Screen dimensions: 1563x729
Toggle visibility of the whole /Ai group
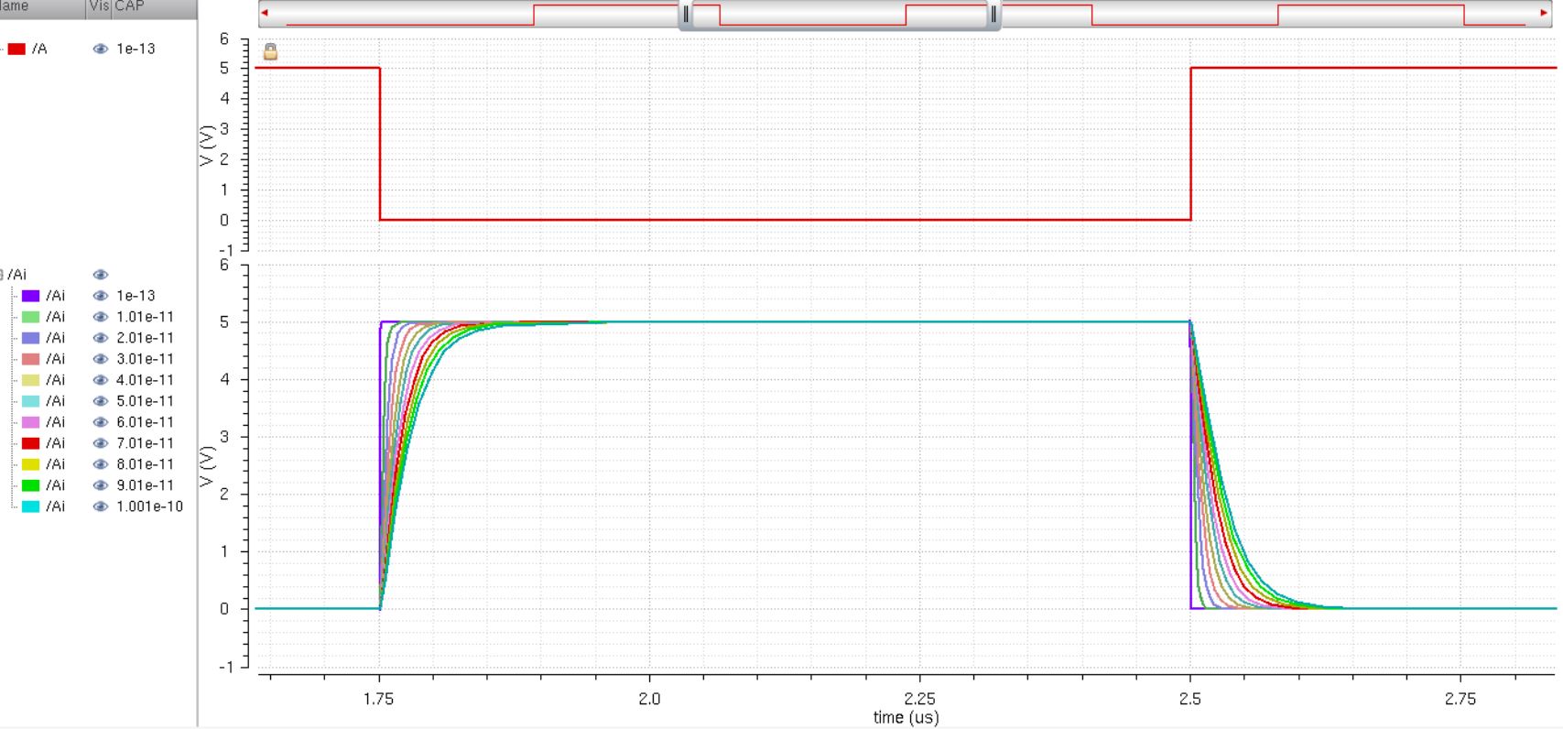100,275
